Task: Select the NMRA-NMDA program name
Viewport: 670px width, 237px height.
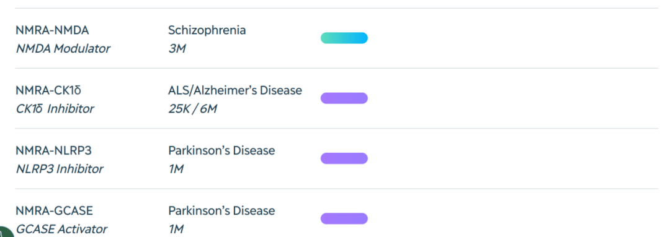Action: coord(52,31)
